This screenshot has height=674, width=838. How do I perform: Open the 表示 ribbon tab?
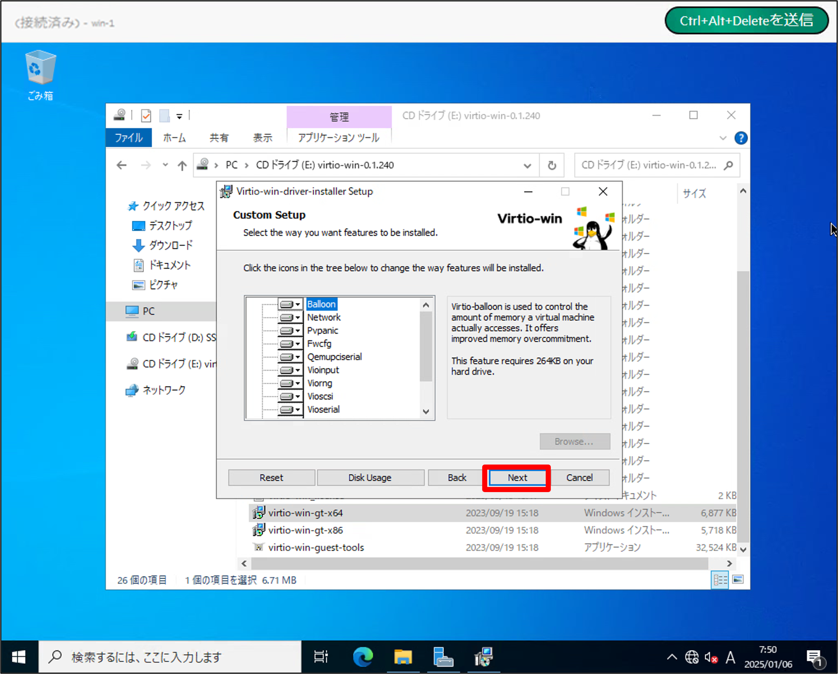click(x=263, y=138)
